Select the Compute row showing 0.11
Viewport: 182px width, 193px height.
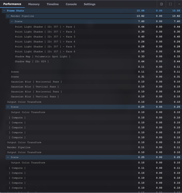pos(94,168)
